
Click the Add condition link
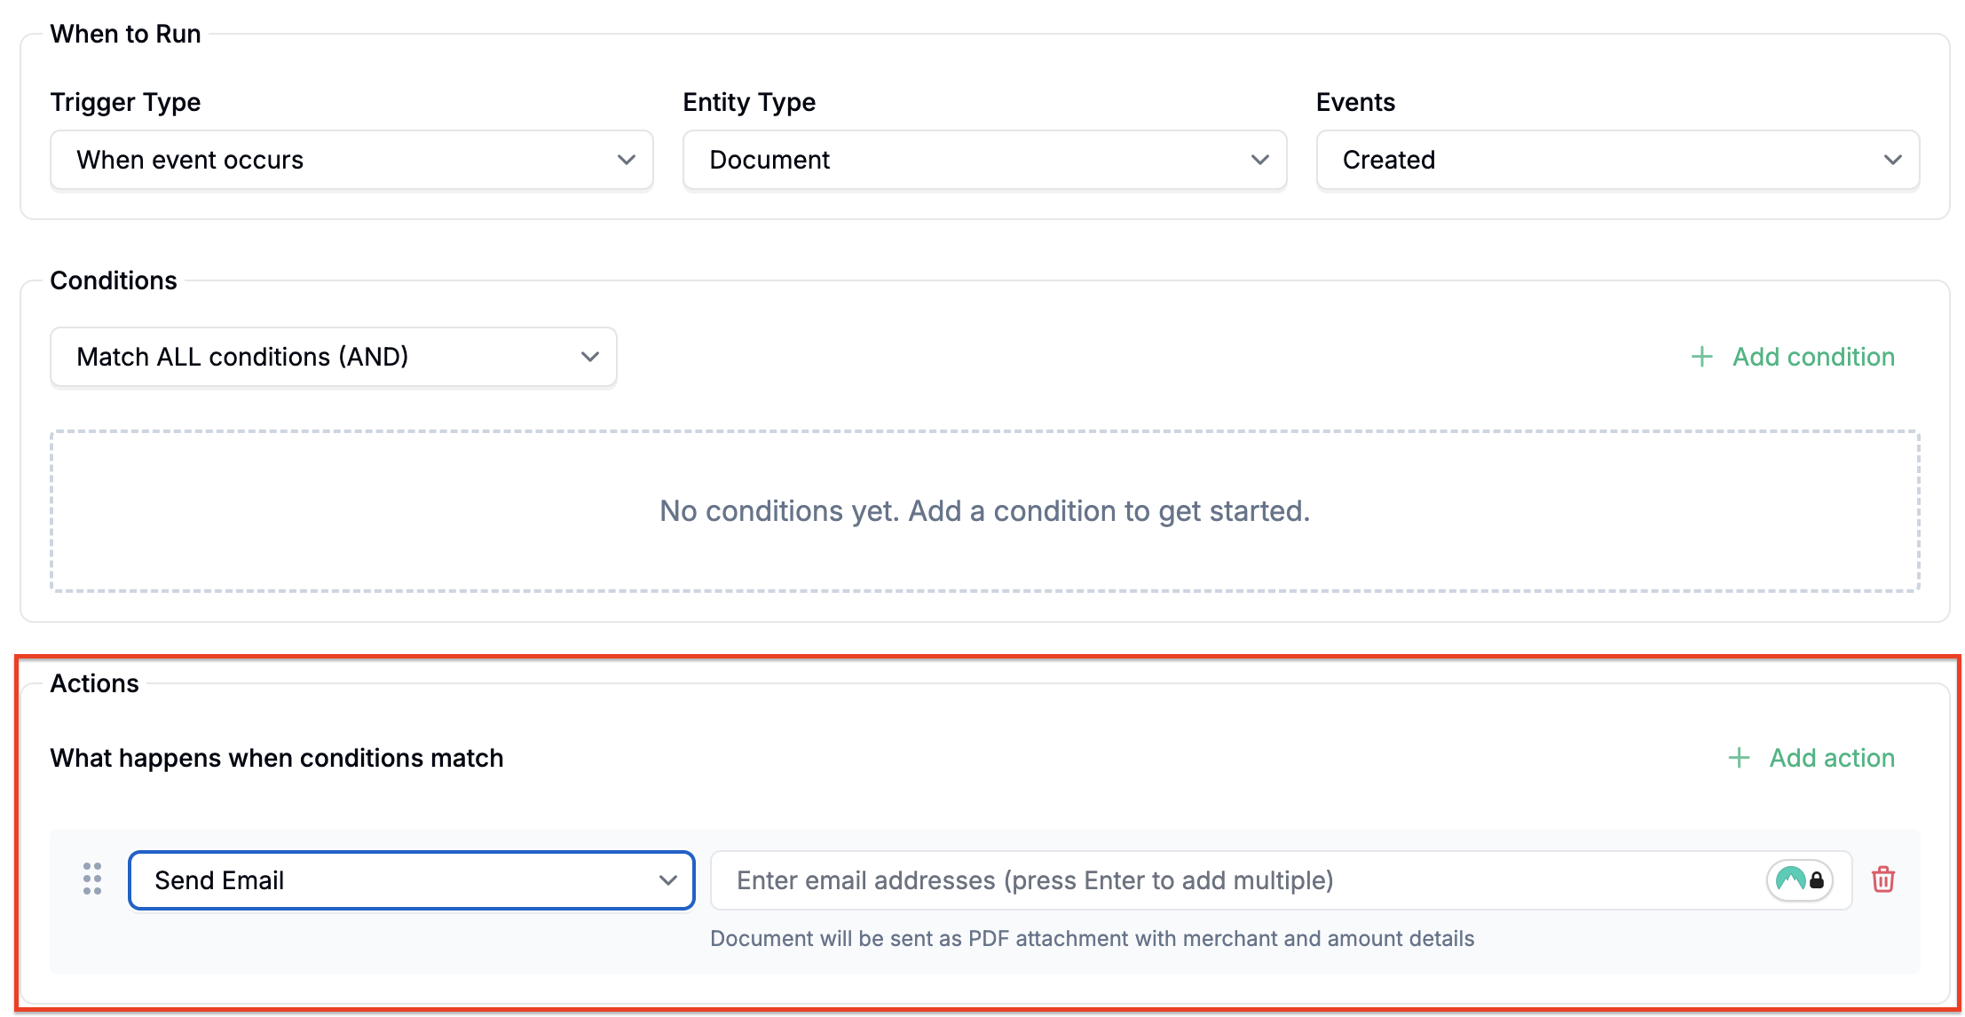point(1813,357)
